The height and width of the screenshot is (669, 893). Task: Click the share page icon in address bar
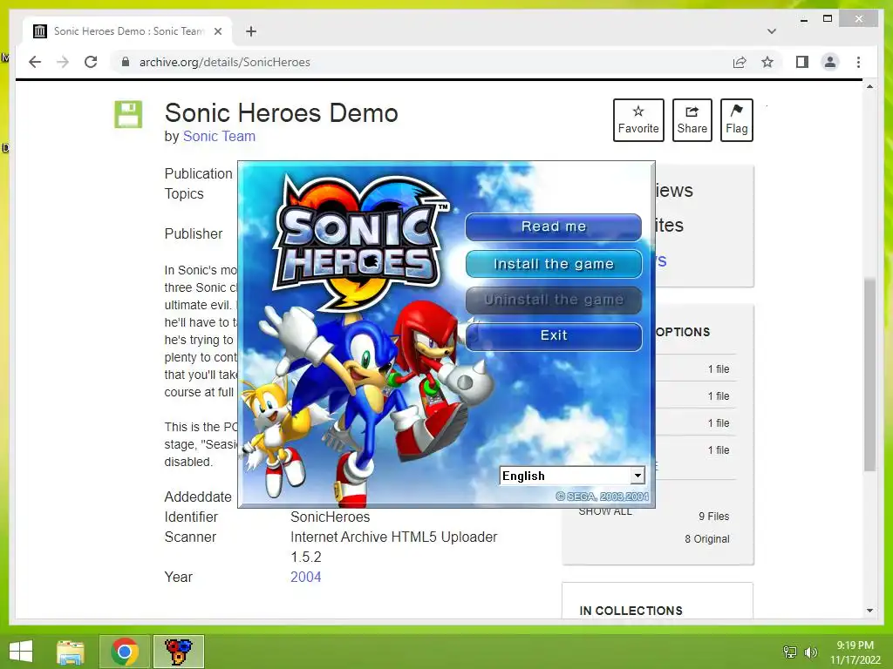(x=740, y=62)
